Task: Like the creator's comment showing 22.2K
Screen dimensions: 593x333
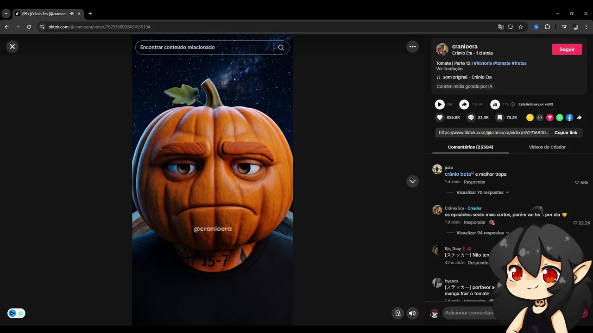Action: (575, 223)
